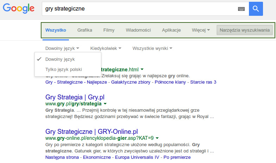Collapse the Dowolny język filter dropdown
Image resolution: width=276 pixels, height=163 pixels.
pyautogui.click(x=62, y=48)
